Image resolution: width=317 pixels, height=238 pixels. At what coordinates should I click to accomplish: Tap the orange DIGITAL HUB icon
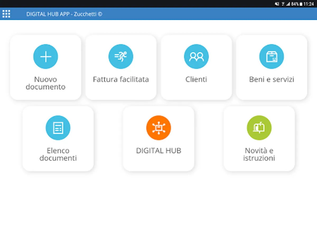coord(158,128)
